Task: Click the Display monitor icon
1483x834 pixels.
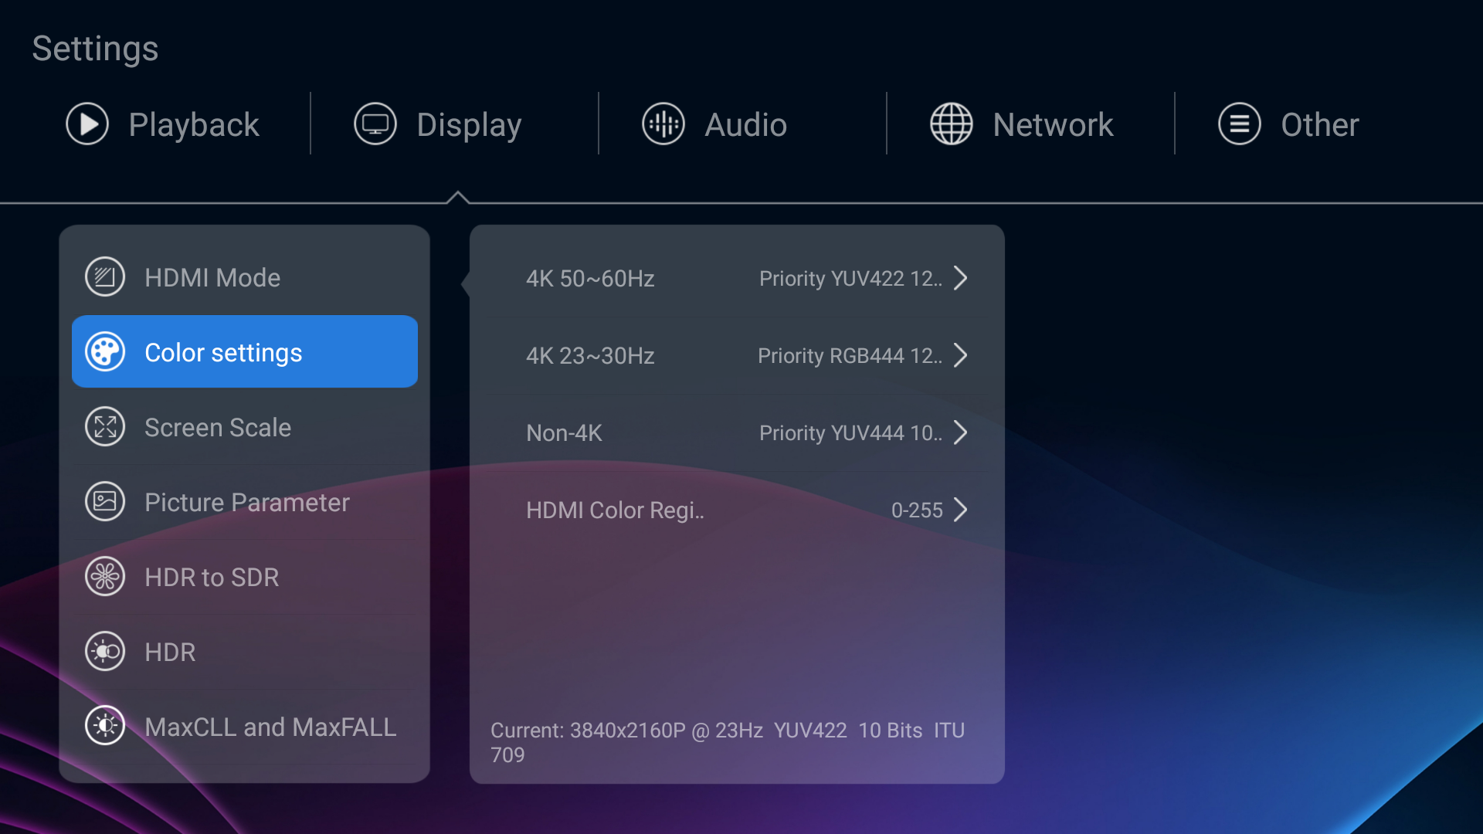Action: (375, 124)
